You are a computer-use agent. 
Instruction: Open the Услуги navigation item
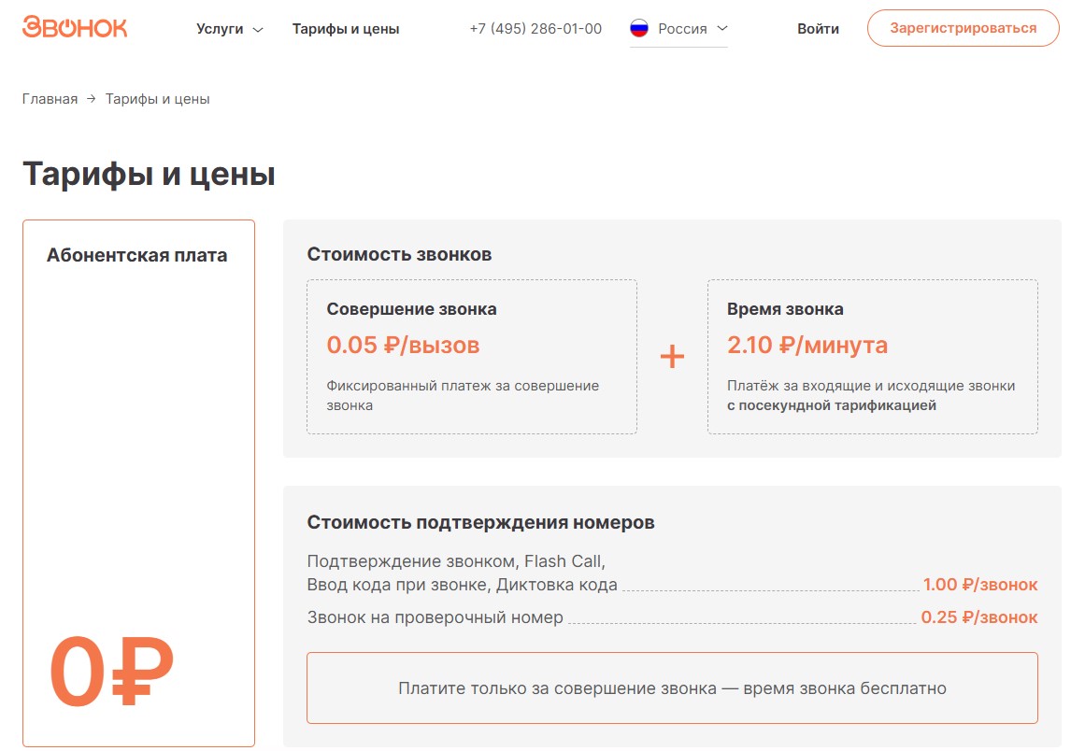[220, 29]
